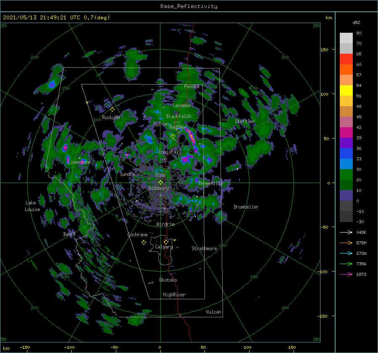Click the 04DK legend text
This screenshot has width=378, height=353.
pyautogui.click(x=361, y=232)
